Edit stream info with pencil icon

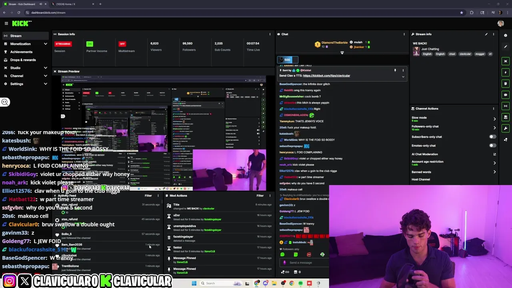point(486,34)
